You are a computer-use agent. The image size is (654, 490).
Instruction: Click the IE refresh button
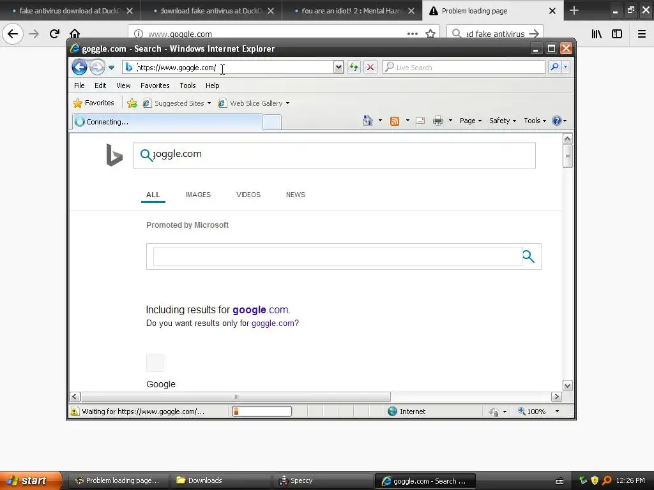354,67
